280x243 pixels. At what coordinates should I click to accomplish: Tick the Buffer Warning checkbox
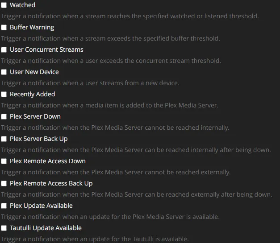pyautogui.click(x=4, y=27)
